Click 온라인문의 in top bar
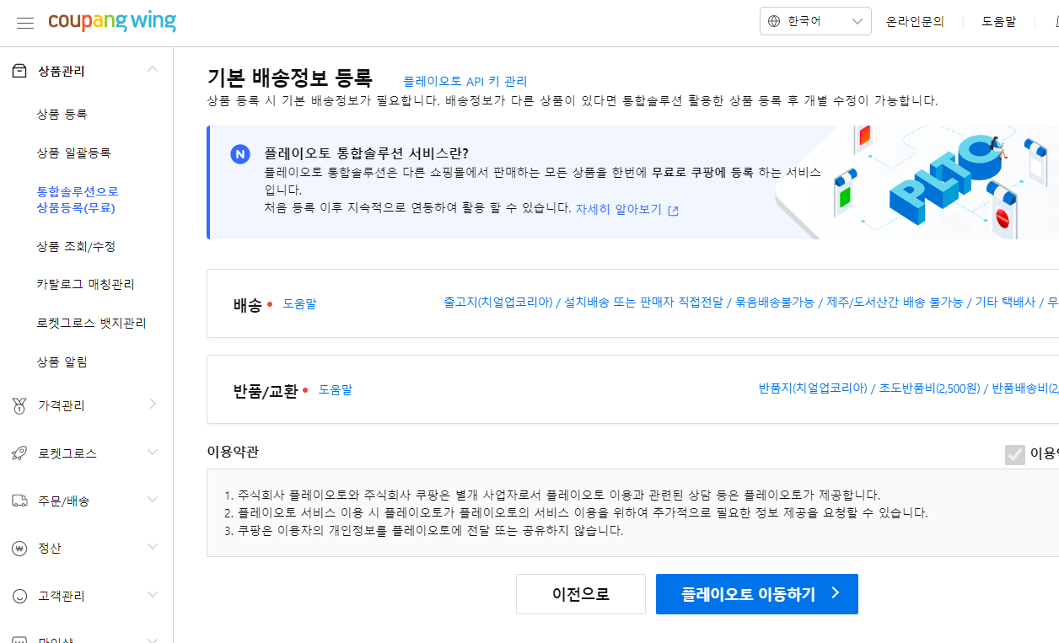Image resolution: width=1059 pixels, height=643 pixels. (915, 22)
